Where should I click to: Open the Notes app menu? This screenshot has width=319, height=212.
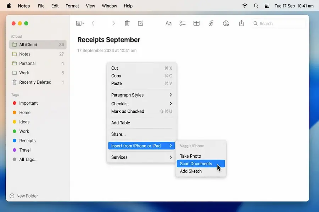tap(24, 6)
